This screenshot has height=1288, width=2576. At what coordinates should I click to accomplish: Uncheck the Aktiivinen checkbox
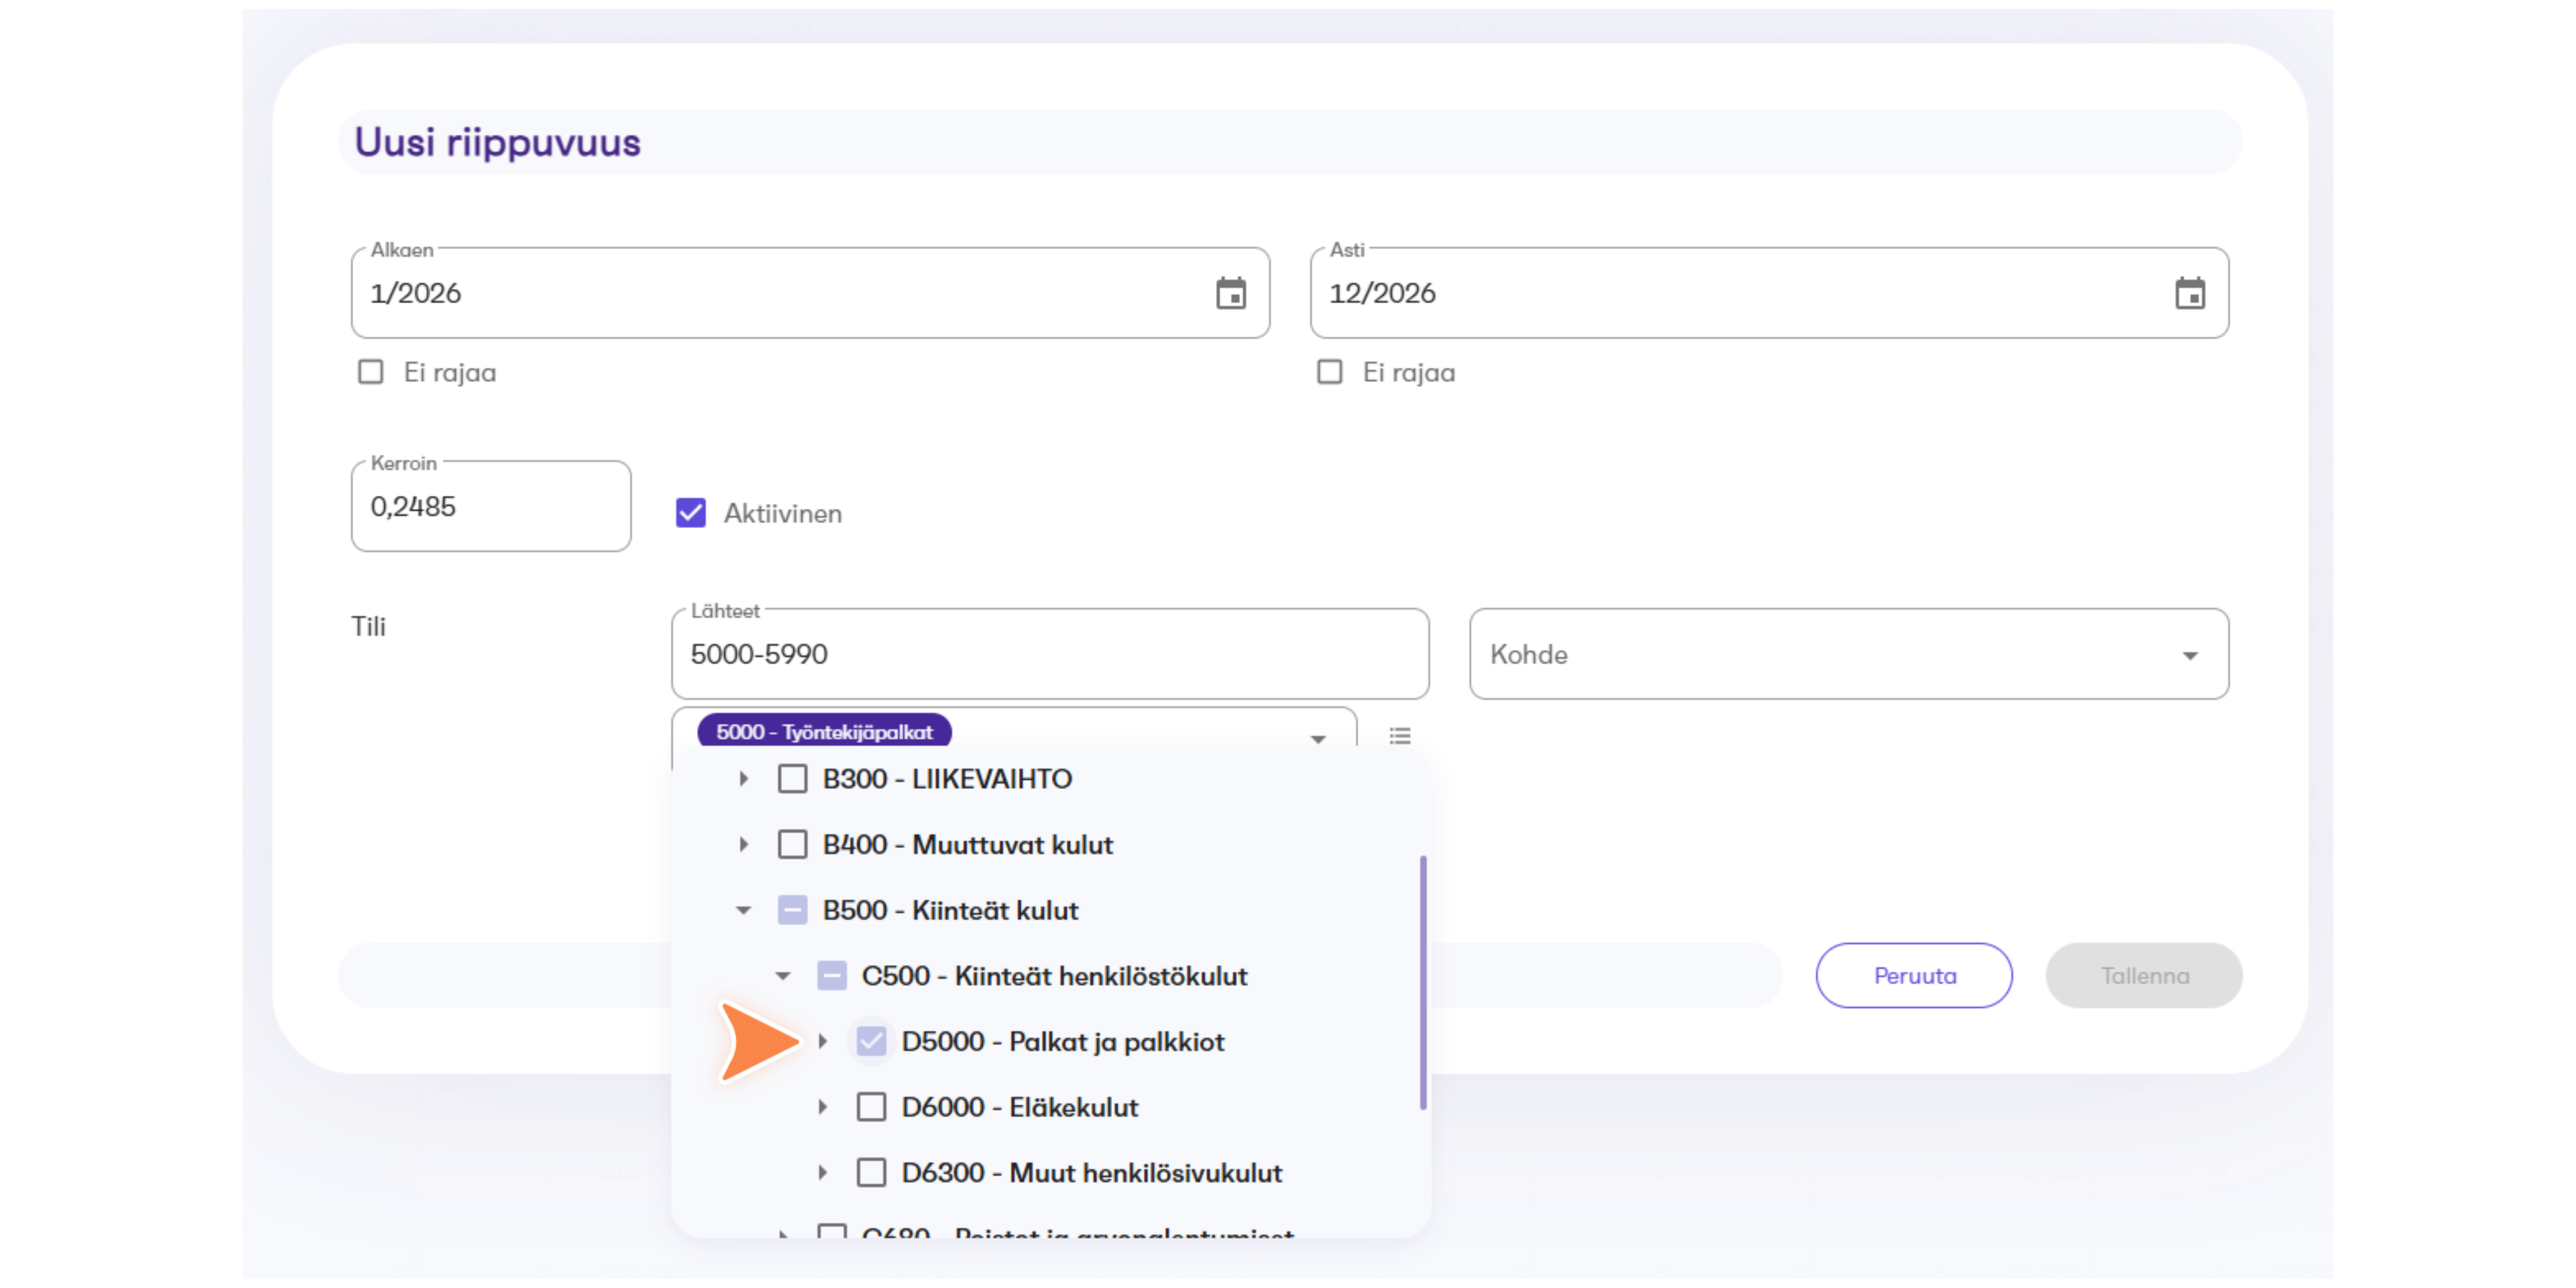click(x=691, y=513)
